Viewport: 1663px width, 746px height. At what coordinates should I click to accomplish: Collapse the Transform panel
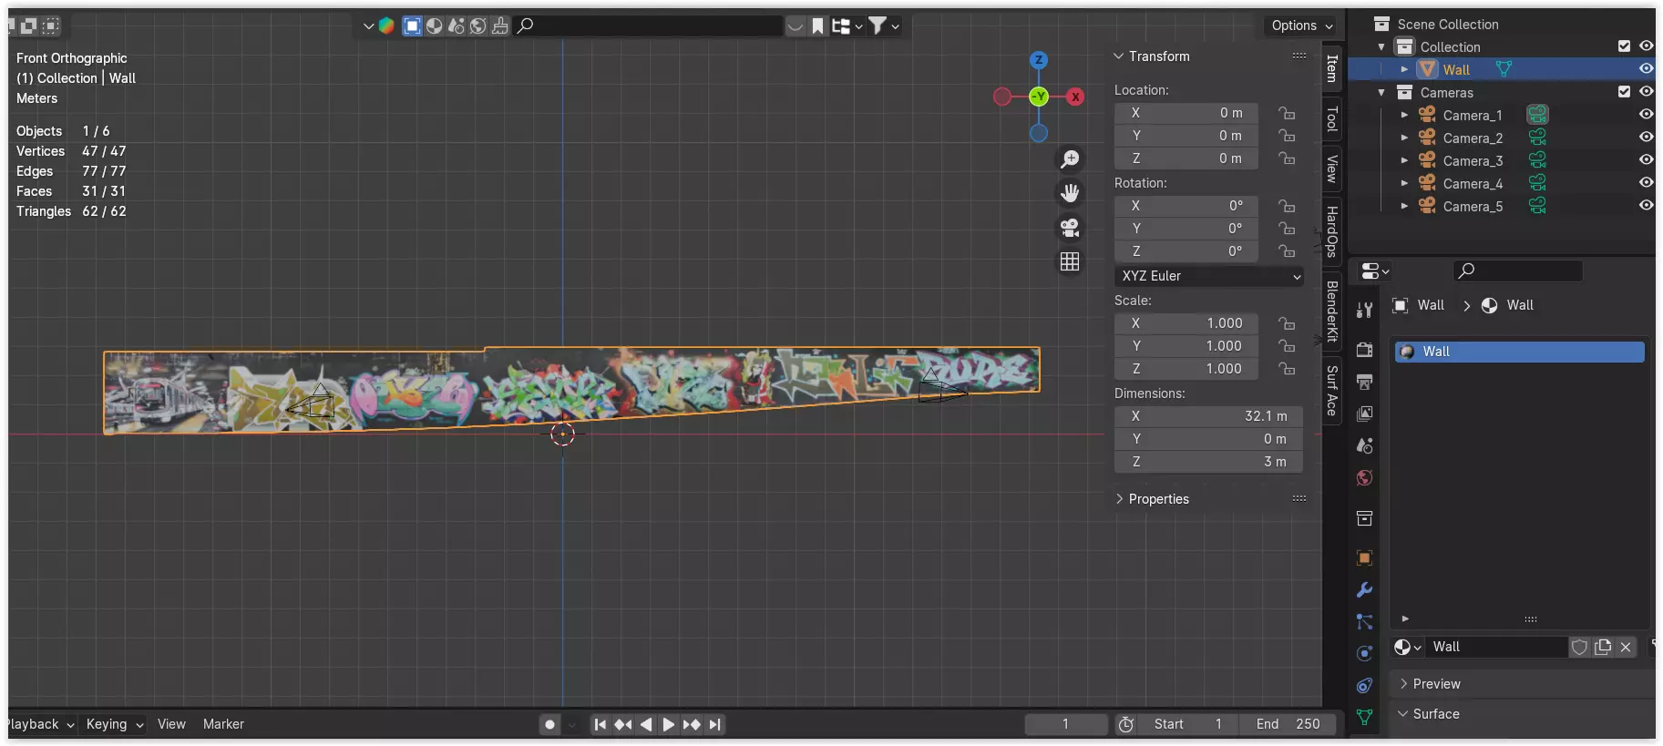point(1119,56)
